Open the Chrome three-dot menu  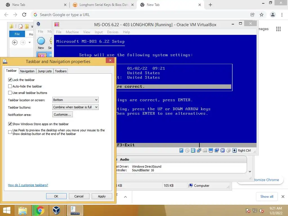tap(282, 15)
